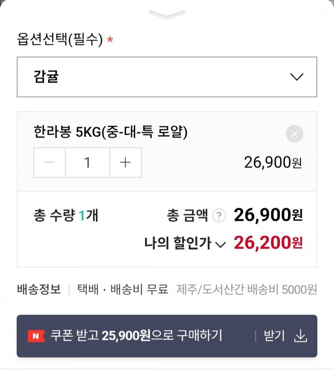The height and width of the screenshot is (373, 334).
Task: Decrease quantity with the minus button
Action: pos(50,163)
